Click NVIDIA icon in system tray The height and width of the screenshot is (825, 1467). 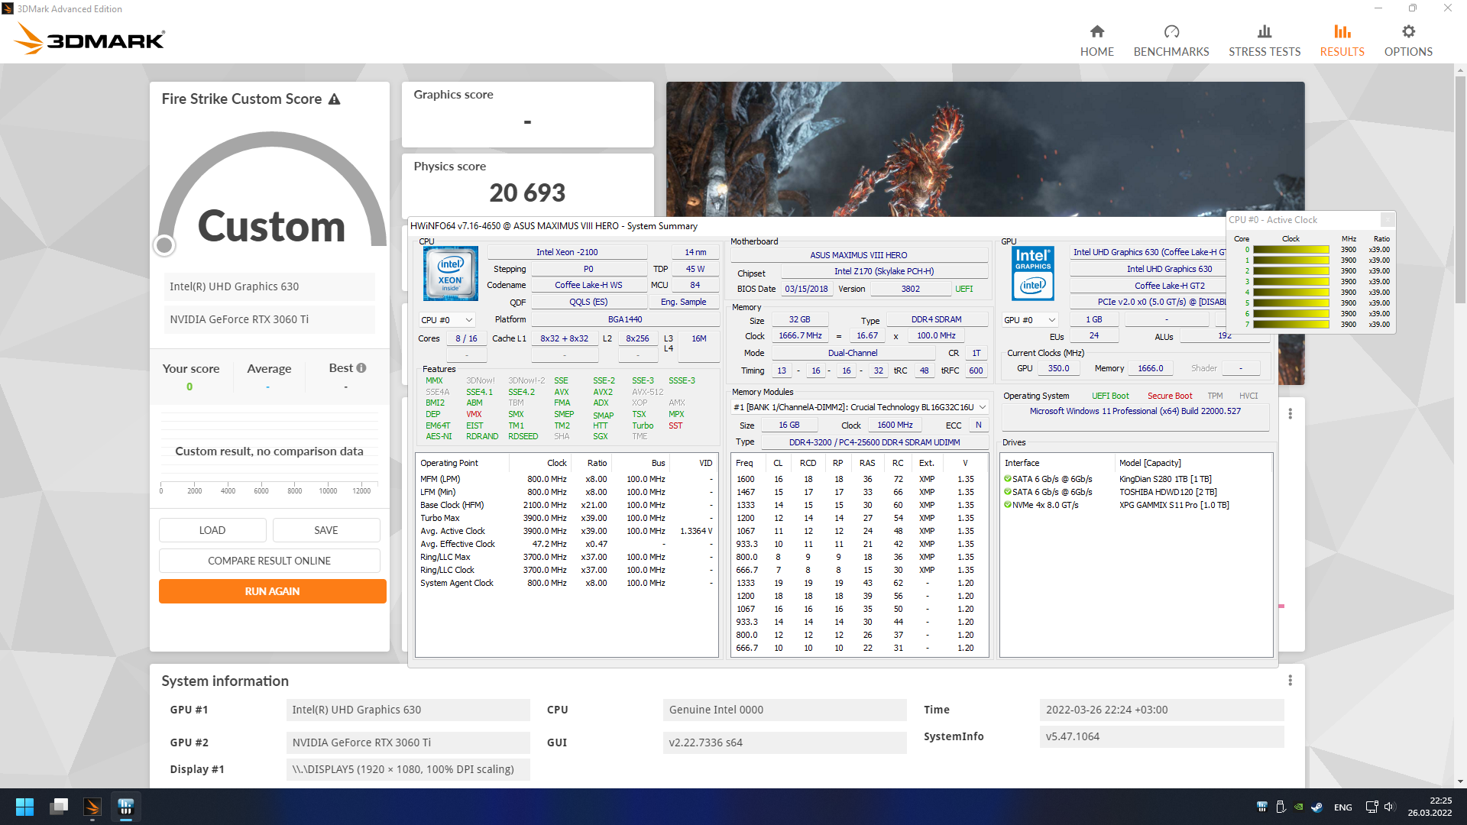click(x=1298, y=807)
